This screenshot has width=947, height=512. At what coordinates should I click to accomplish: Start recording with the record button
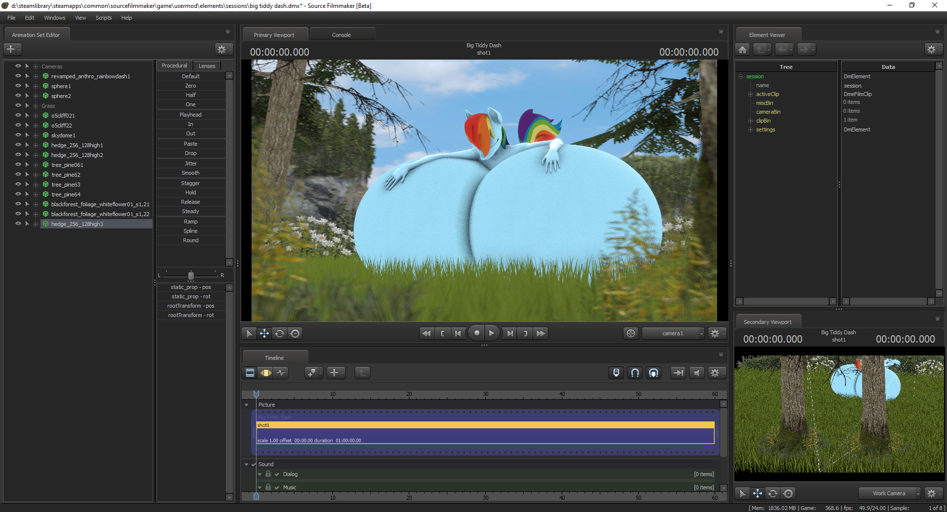476,333
